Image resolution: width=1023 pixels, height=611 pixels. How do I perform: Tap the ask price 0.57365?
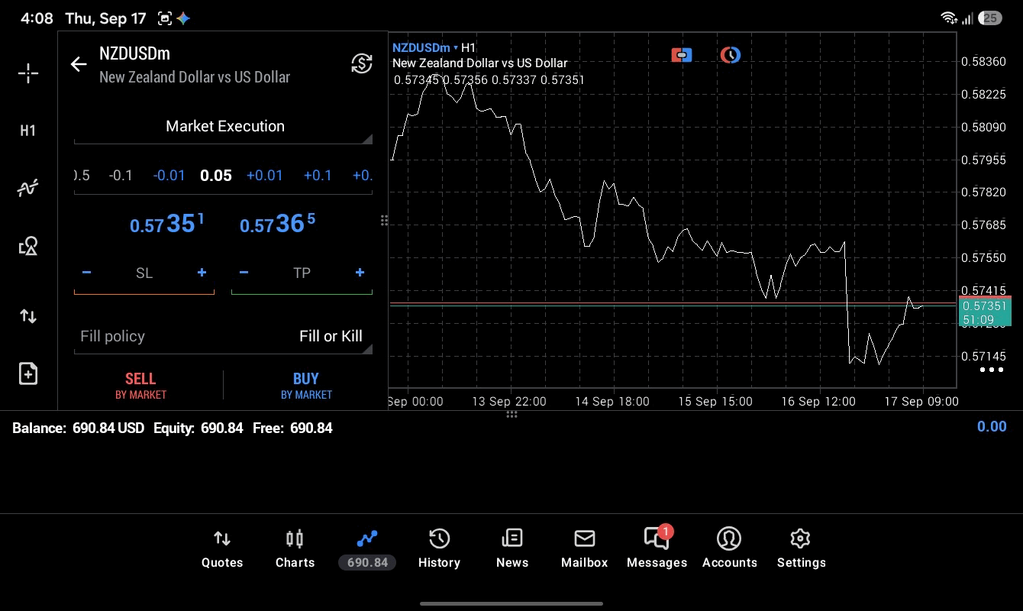click(277, 224)
